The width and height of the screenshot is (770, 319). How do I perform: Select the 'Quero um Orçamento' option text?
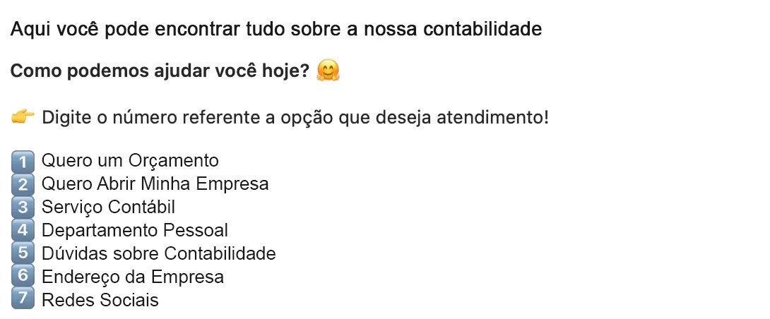click(x=130, y=161)
